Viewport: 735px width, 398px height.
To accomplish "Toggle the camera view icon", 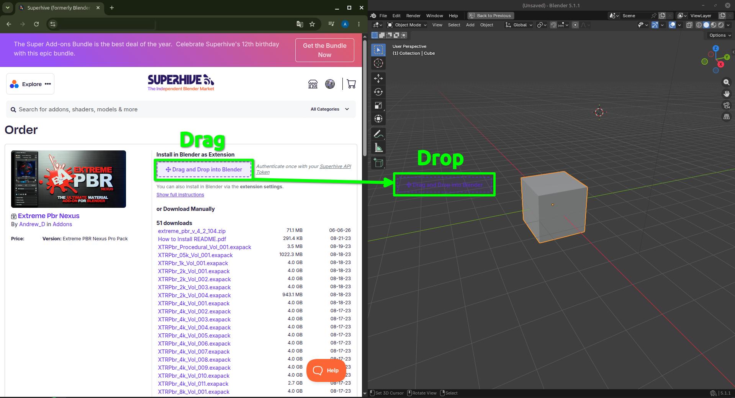I will click(x=727, y=105).
